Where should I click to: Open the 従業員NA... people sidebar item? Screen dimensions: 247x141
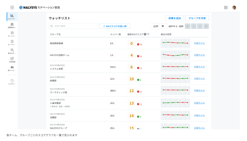12,25
